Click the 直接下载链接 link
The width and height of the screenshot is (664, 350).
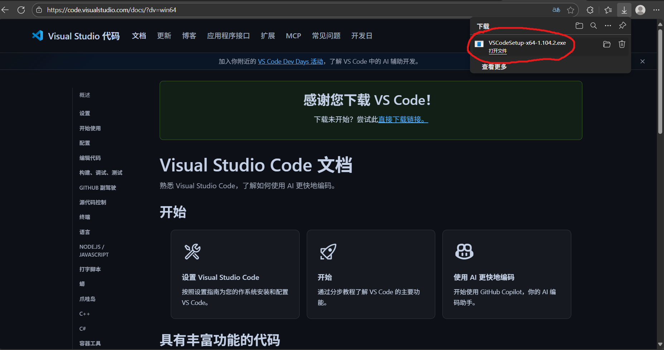[403, 120]
